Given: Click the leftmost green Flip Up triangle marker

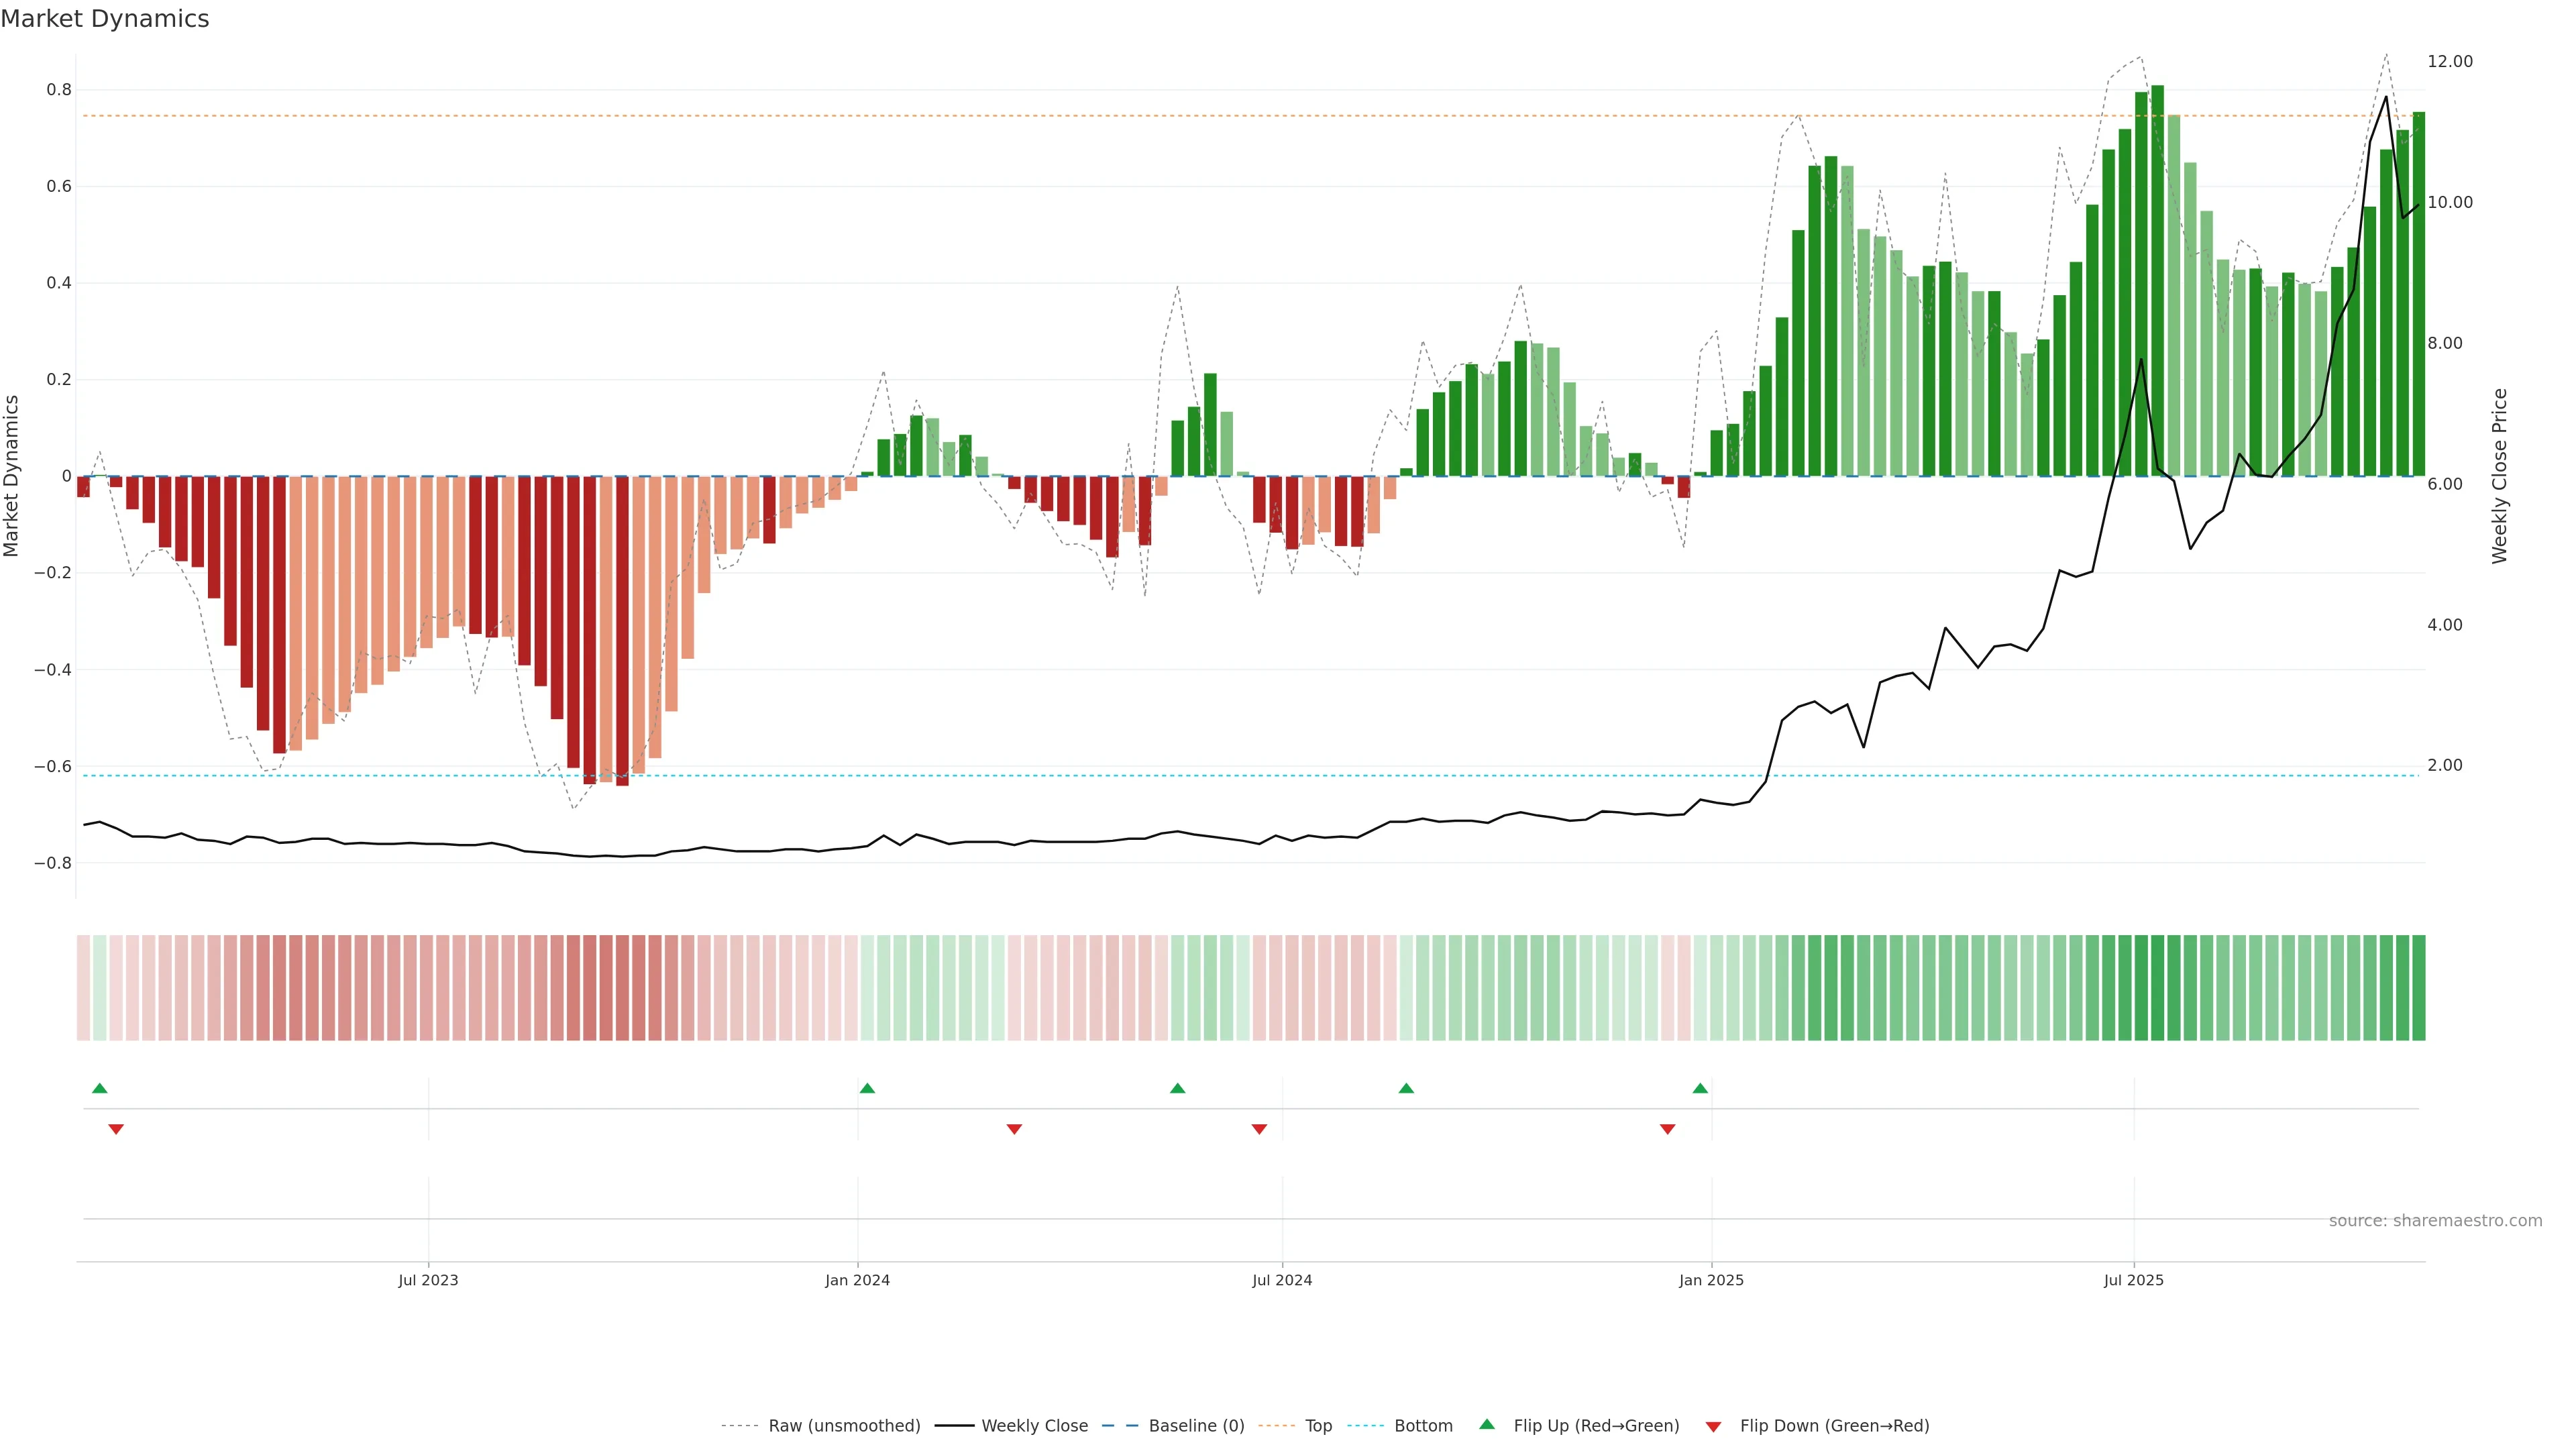Looking at the screenshot, I should point(99,1088).
